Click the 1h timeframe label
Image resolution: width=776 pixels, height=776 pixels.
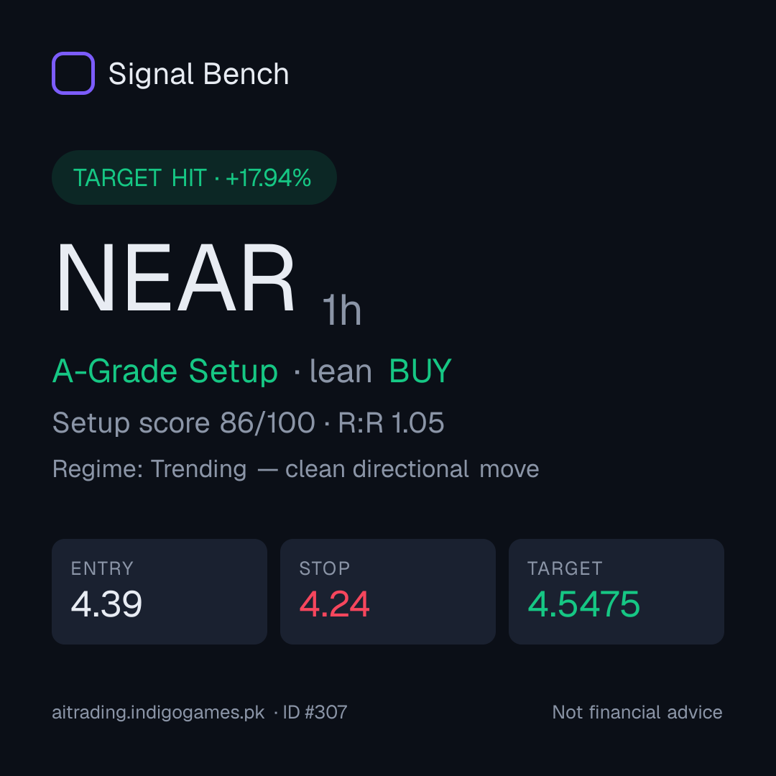pos(342,311)
